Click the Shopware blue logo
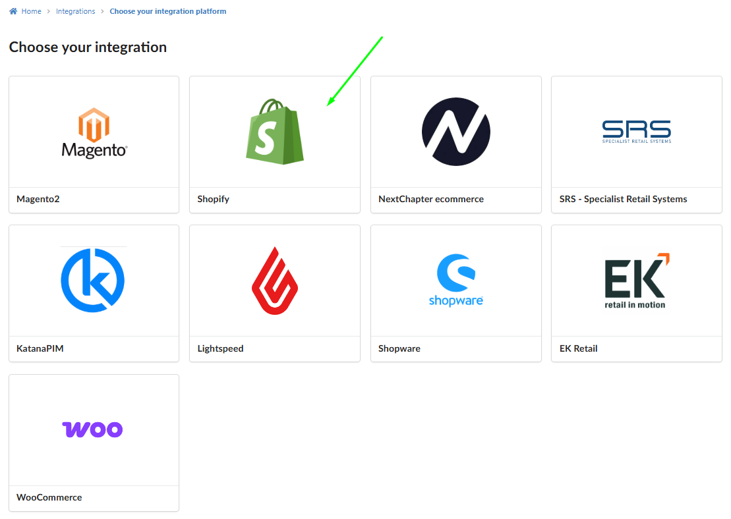 point(456,280)
